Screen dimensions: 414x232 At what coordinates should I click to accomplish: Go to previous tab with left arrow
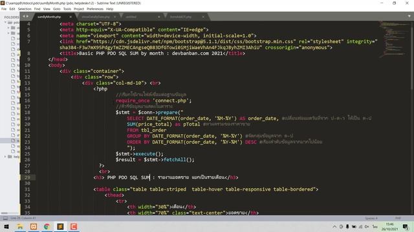(24, 17)
